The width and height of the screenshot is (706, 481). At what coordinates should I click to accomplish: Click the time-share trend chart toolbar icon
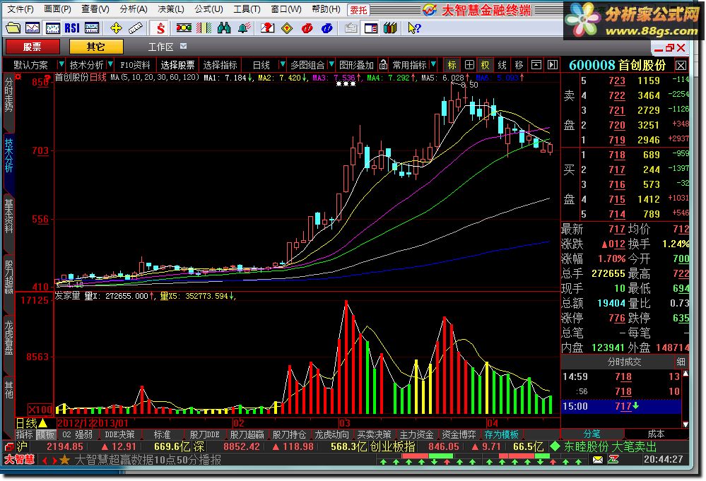pos(33,28)
